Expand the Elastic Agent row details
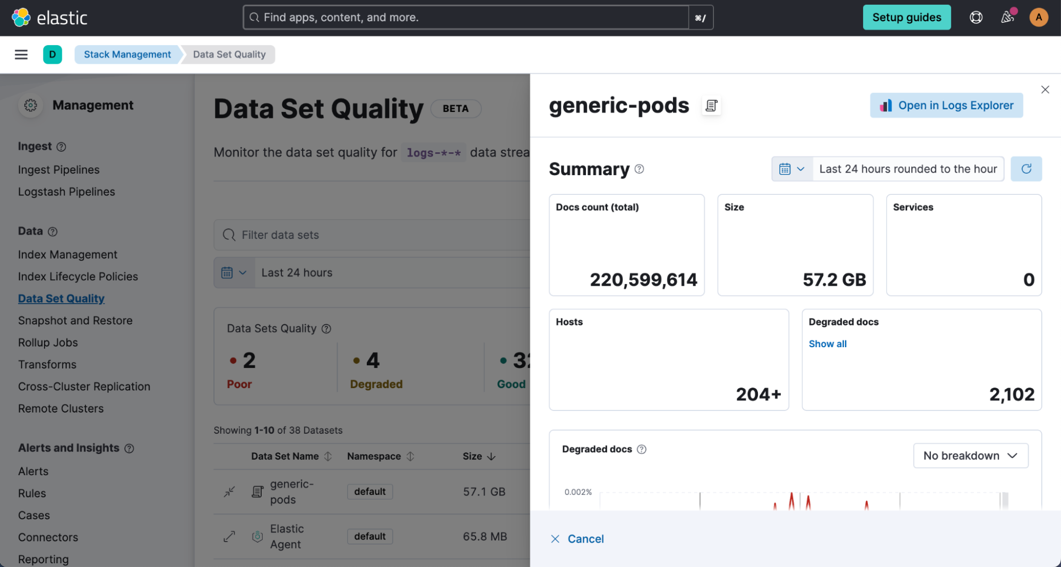 (x=229, y=537)
